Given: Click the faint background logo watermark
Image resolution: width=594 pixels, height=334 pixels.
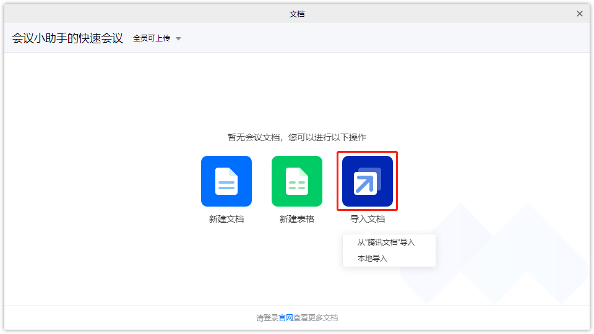Looking at the screenshot, I should click(495, 254).
